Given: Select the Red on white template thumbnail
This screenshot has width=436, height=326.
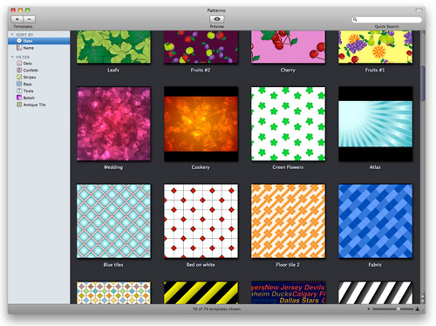Looking at the screenshot, I should pyautogui.click(x=201, y=221).
